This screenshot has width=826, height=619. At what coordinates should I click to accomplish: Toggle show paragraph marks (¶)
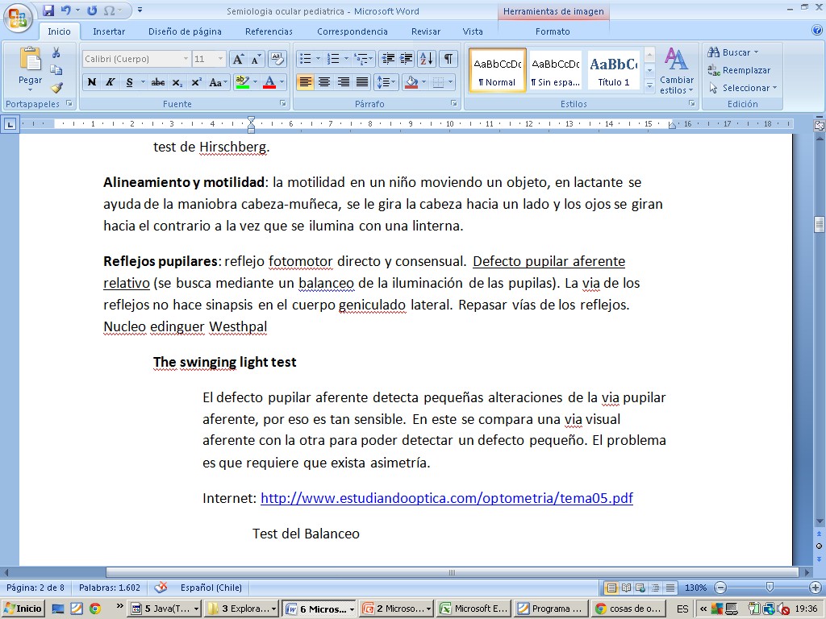tap(448, 59)
